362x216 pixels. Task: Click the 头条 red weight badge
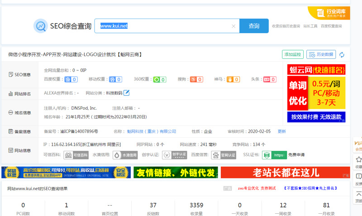[270, 80]
